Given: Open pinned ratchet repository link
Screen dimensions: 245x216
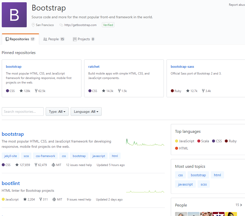Looking at the screenshot, I should pos(94,67).
